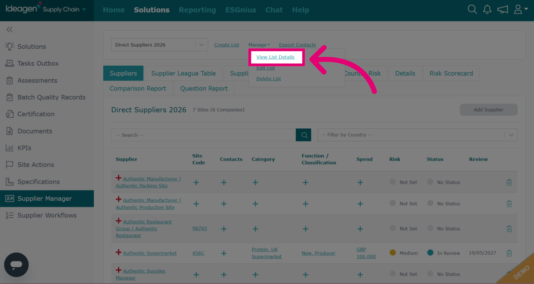Open the search magnifier in top bar
This screenshot has height=284, width=534.
click(x=472, y=9)
